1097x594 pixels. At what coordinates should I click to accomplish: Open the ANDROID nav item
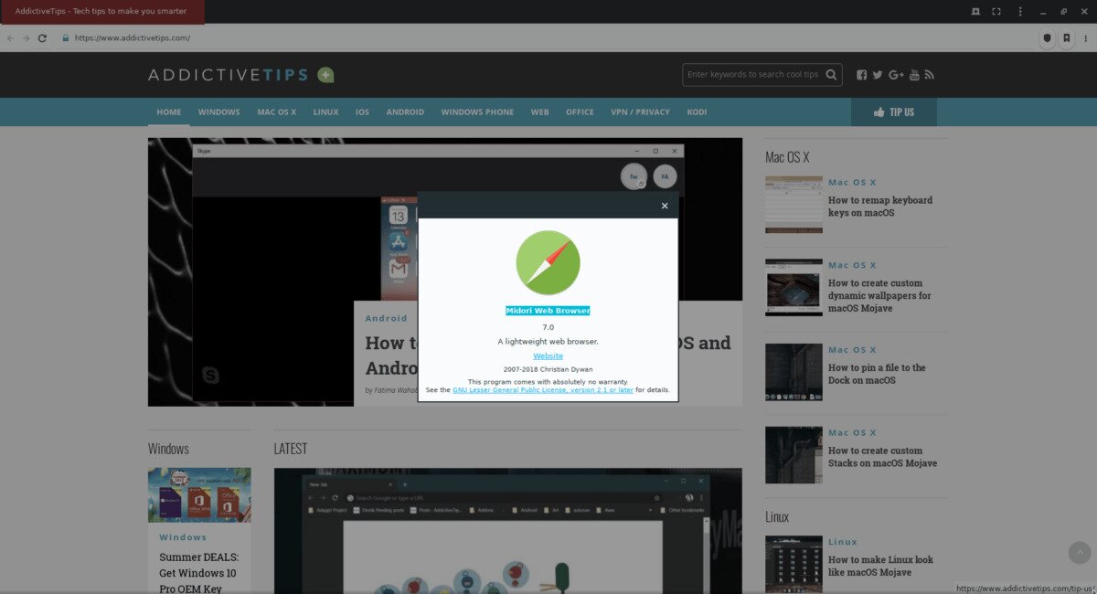coord(405,111)
